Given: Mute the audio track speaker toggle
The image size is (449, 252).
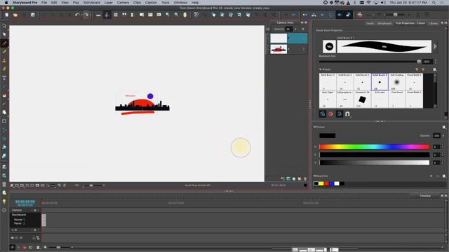Looking at the screenshot, I should click(x=13, y=238).
